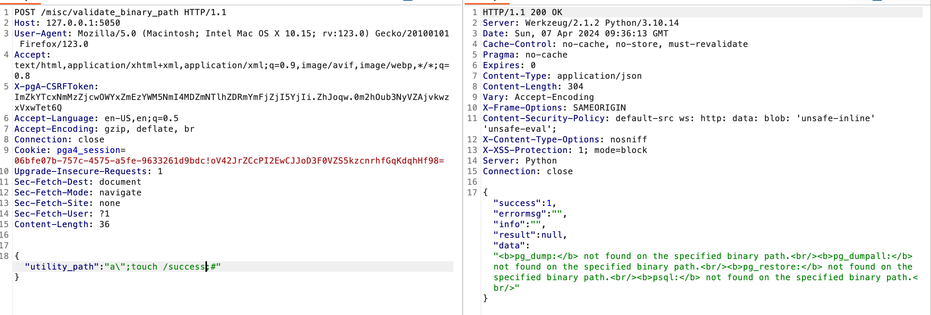Click the Server: Werkzeug/2.1.2 header line
Image resolution: width=931 pixels, height=315 pixels.
pos(581,23)
